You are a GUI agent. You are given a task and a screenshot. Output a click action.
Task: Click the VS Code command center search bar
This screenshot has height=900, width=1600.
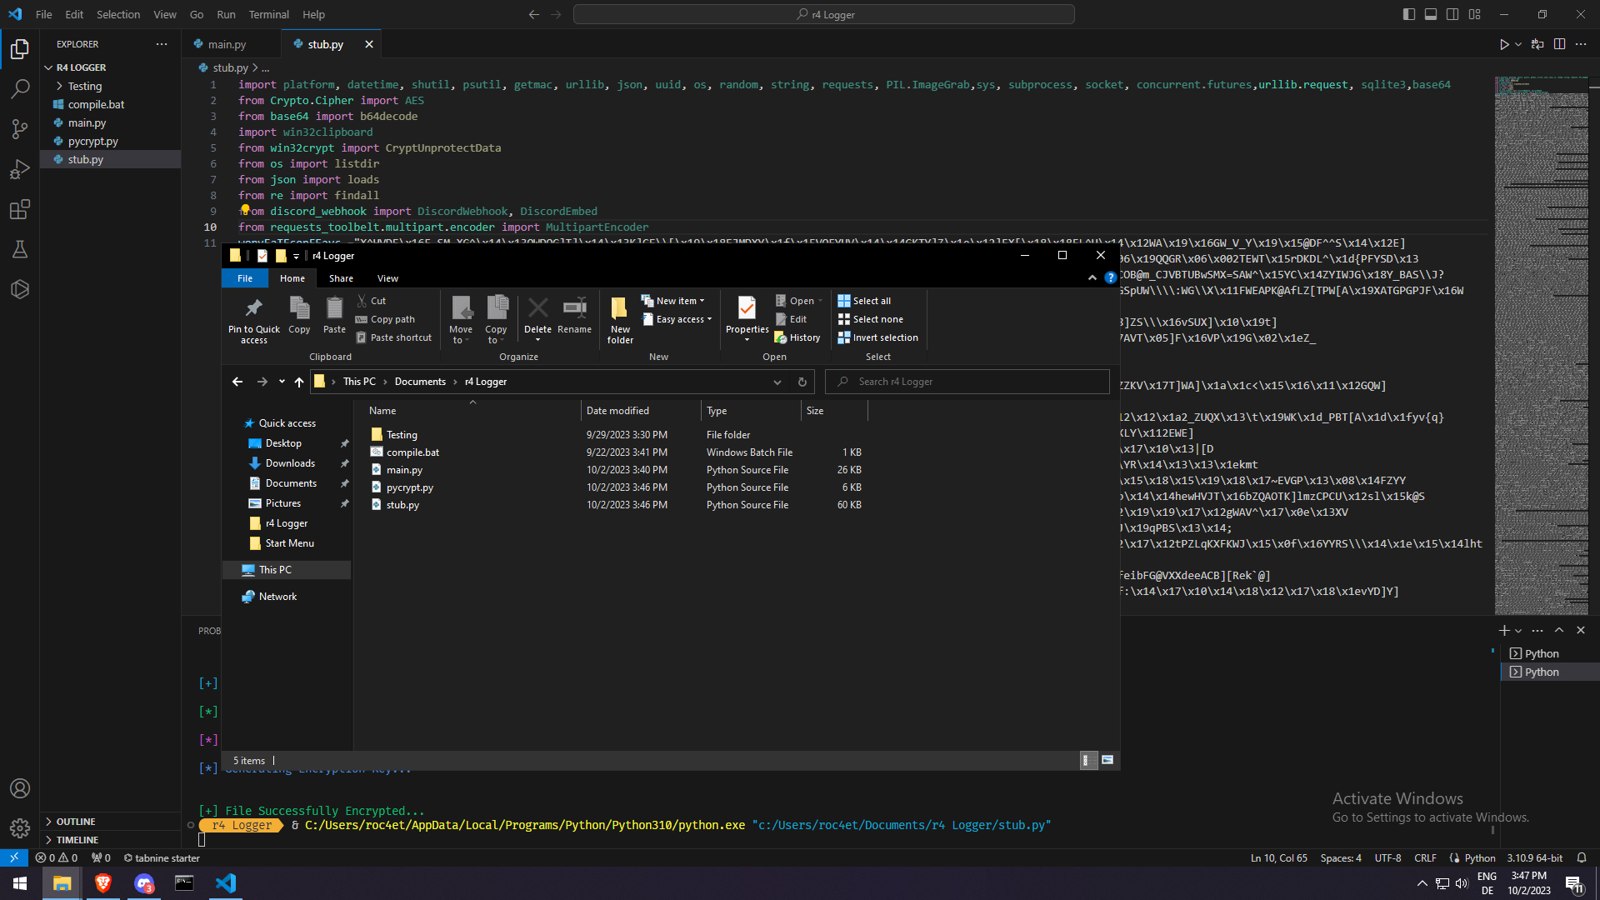[824, 14]
